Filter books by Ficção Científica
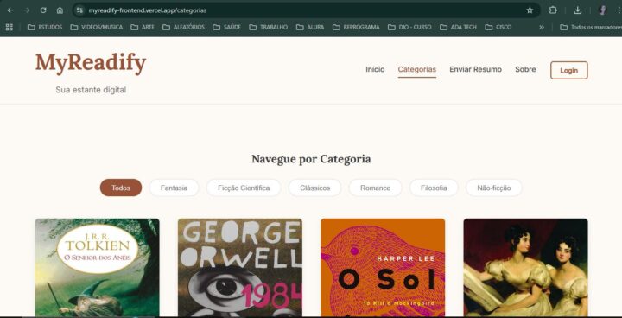This screenshot has height=318, width=622. click(x=244, y=188)
